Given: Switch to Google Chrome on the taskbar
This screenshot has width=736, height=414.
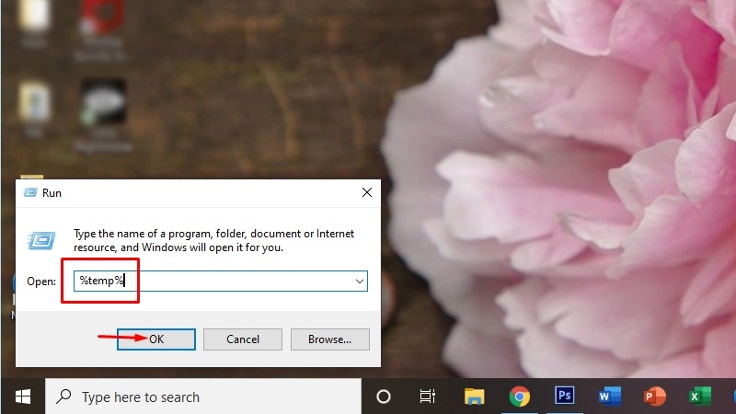Looking at the screenshot, I should (x=519, y=397).
